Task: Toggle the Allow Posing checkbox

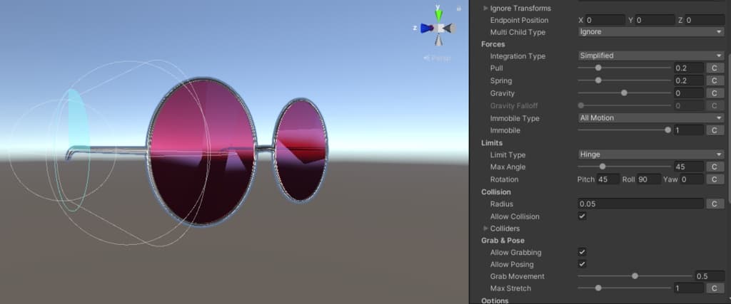Action: (582, 264)
